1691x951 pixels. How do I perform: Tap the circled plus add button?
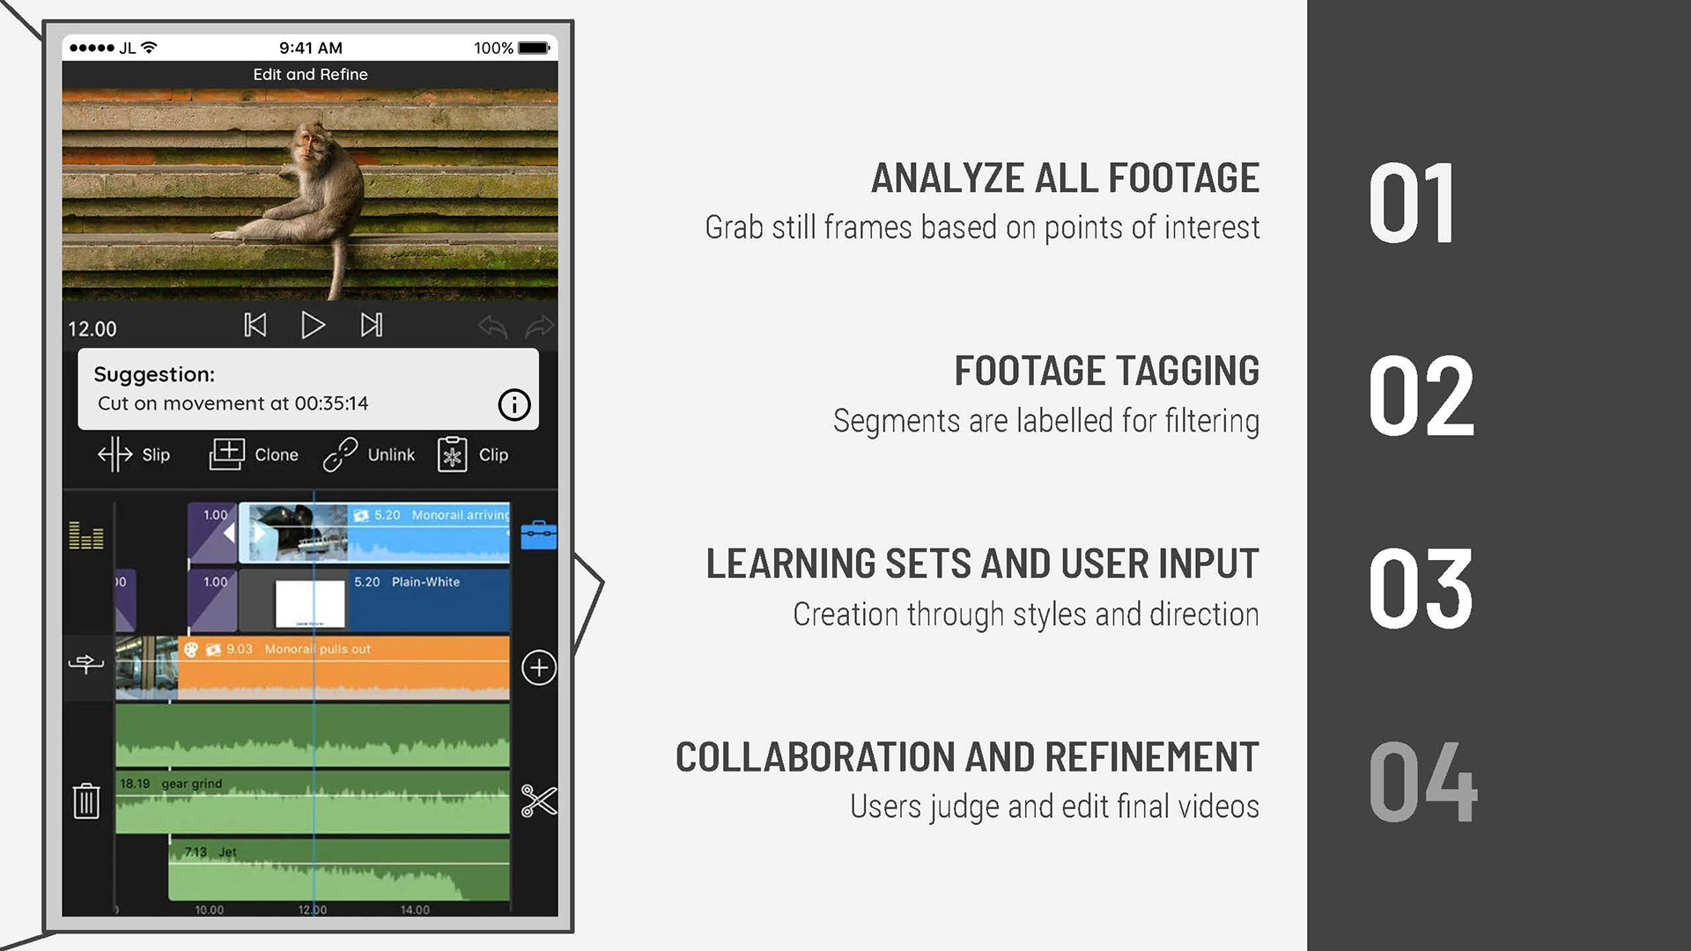coord(538,667)
